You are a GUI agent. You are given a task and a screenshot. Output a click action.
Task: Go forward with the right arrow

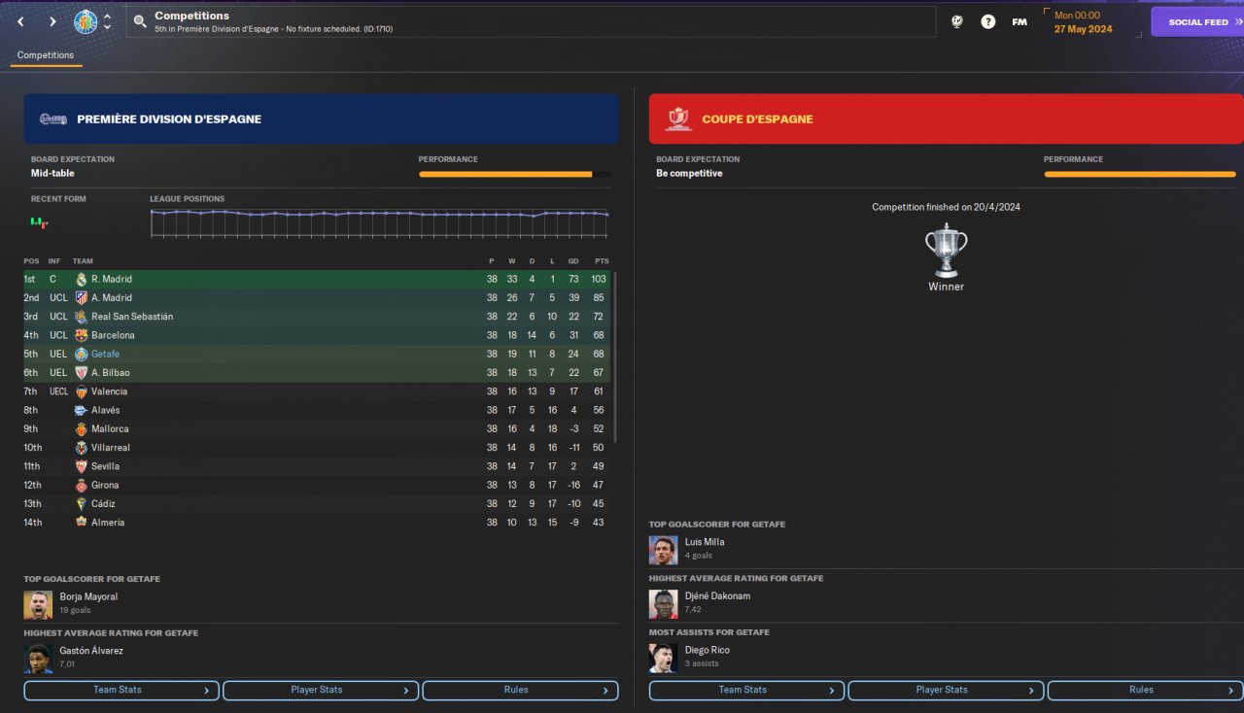pos(52,21)
